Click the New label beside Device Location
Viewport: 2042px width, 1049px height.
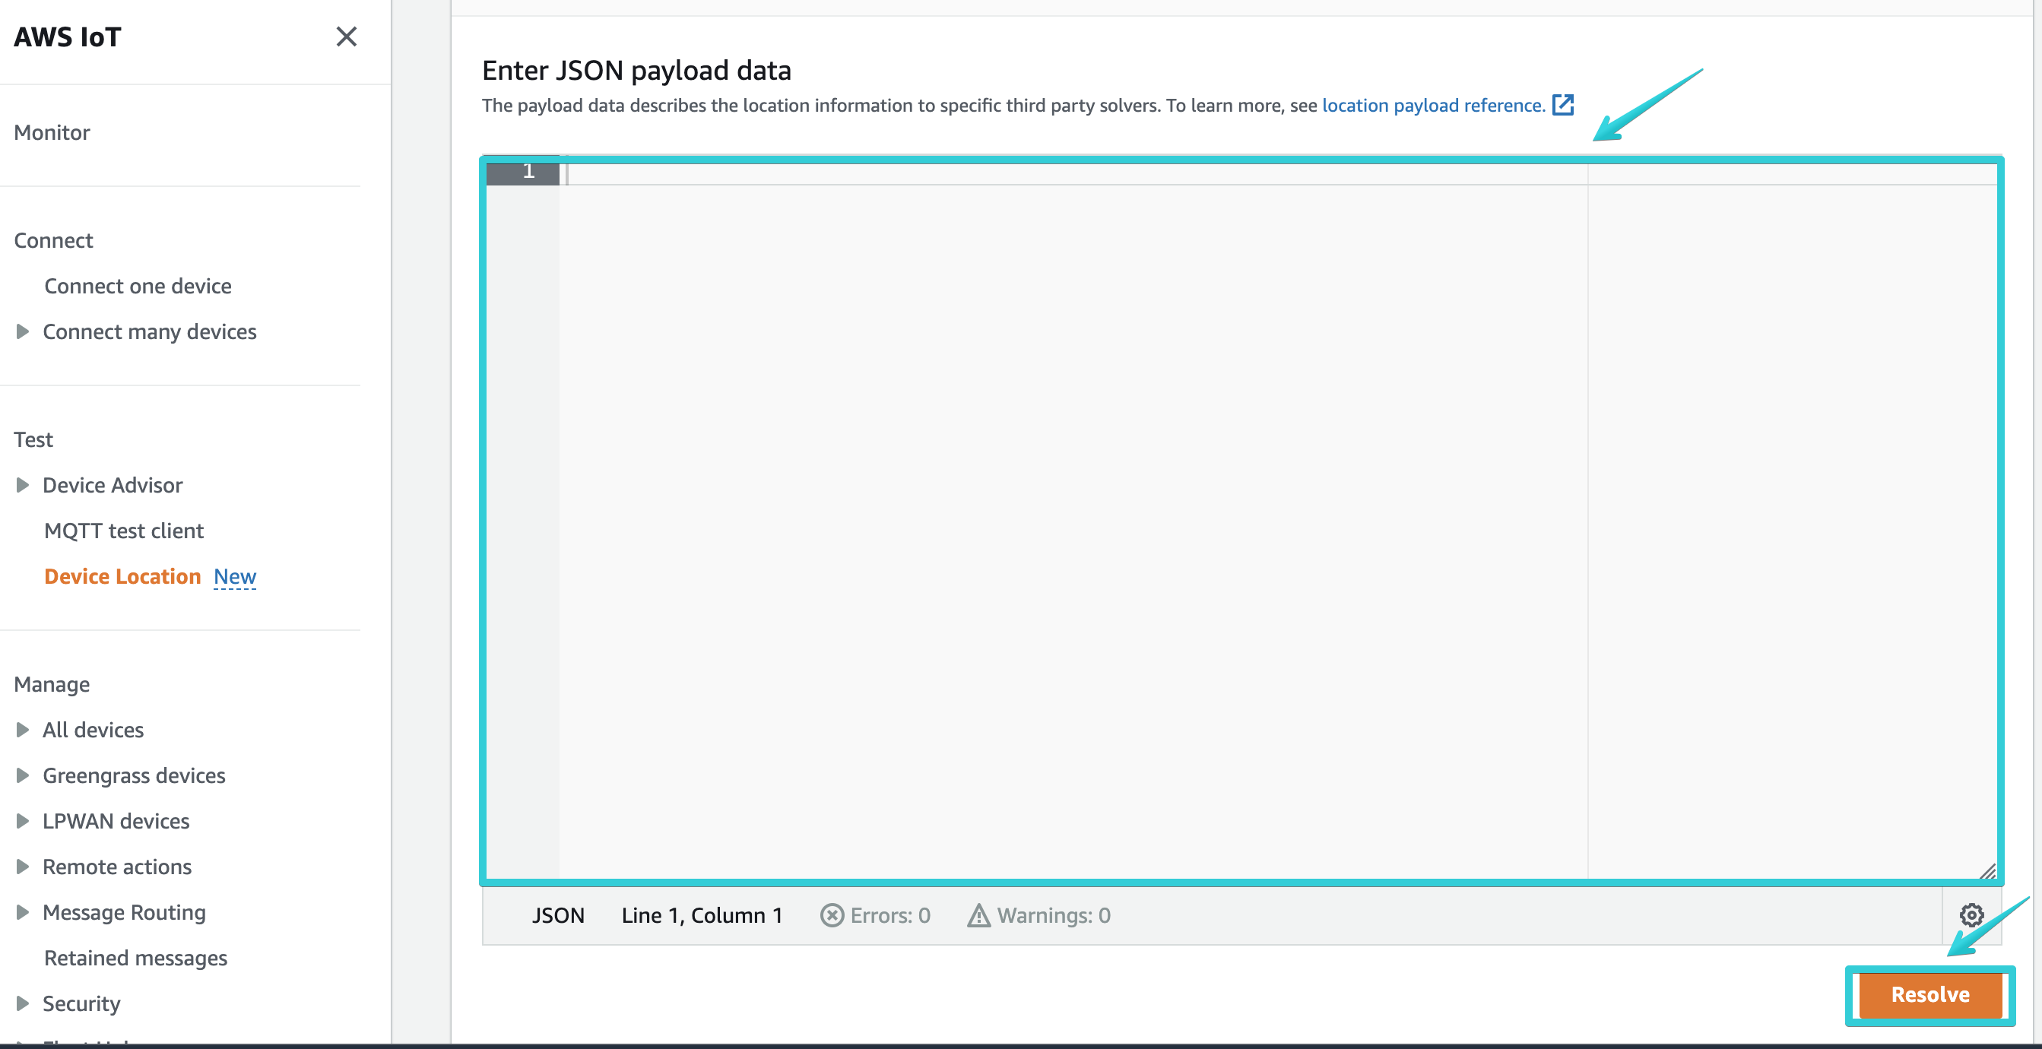point(234,575)
